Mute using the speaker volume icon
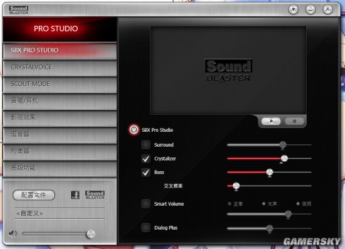This screenshot has height=249, width=345. 13,233
